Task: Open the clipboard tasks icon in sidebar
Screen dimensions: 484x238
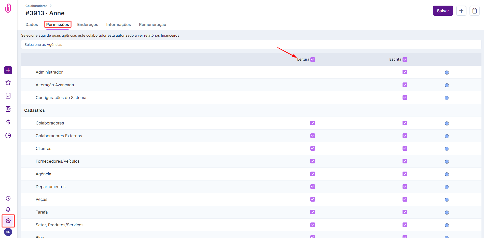Action: pos(8,96)
